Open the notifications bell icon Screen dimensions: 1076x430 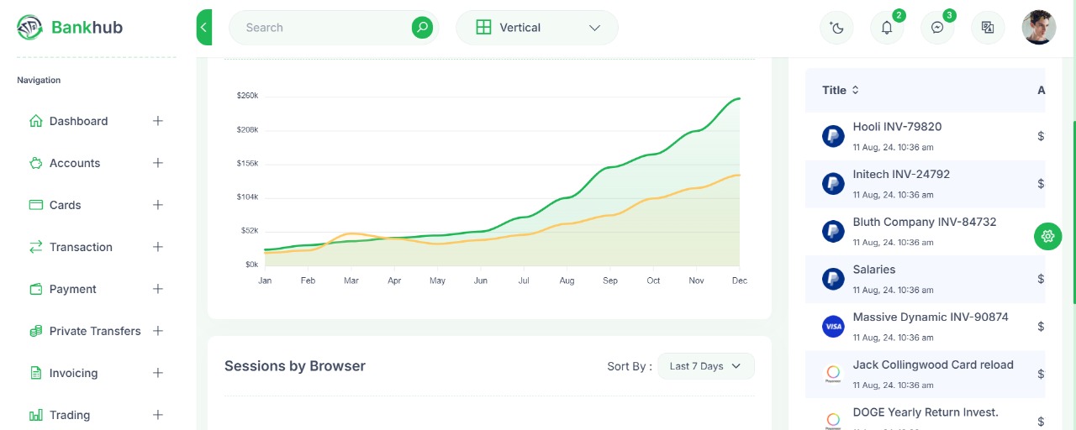coord(887,28)
